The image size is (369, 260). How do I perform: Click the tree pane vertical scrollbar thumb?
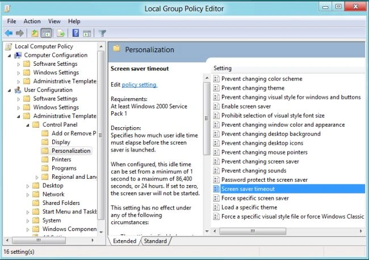[x=101, y=135]
